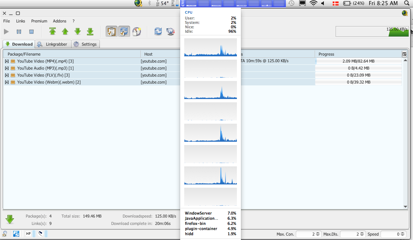The image size is (413, 240).
Task: Click the large green download arrow icon
Action: tap(10, 219)
